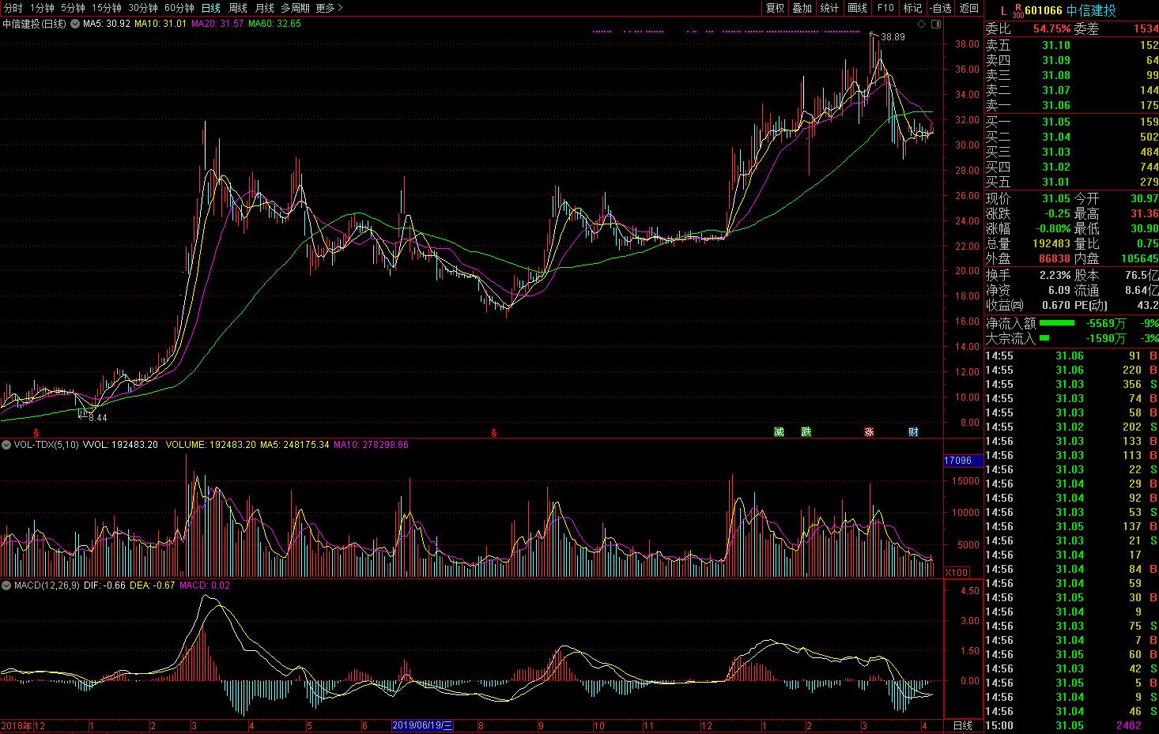The height and width of the screenshot is (734, 1159).
Task: Click MA10: 31.01 indicator value
Action: click(x=160, y=24)
